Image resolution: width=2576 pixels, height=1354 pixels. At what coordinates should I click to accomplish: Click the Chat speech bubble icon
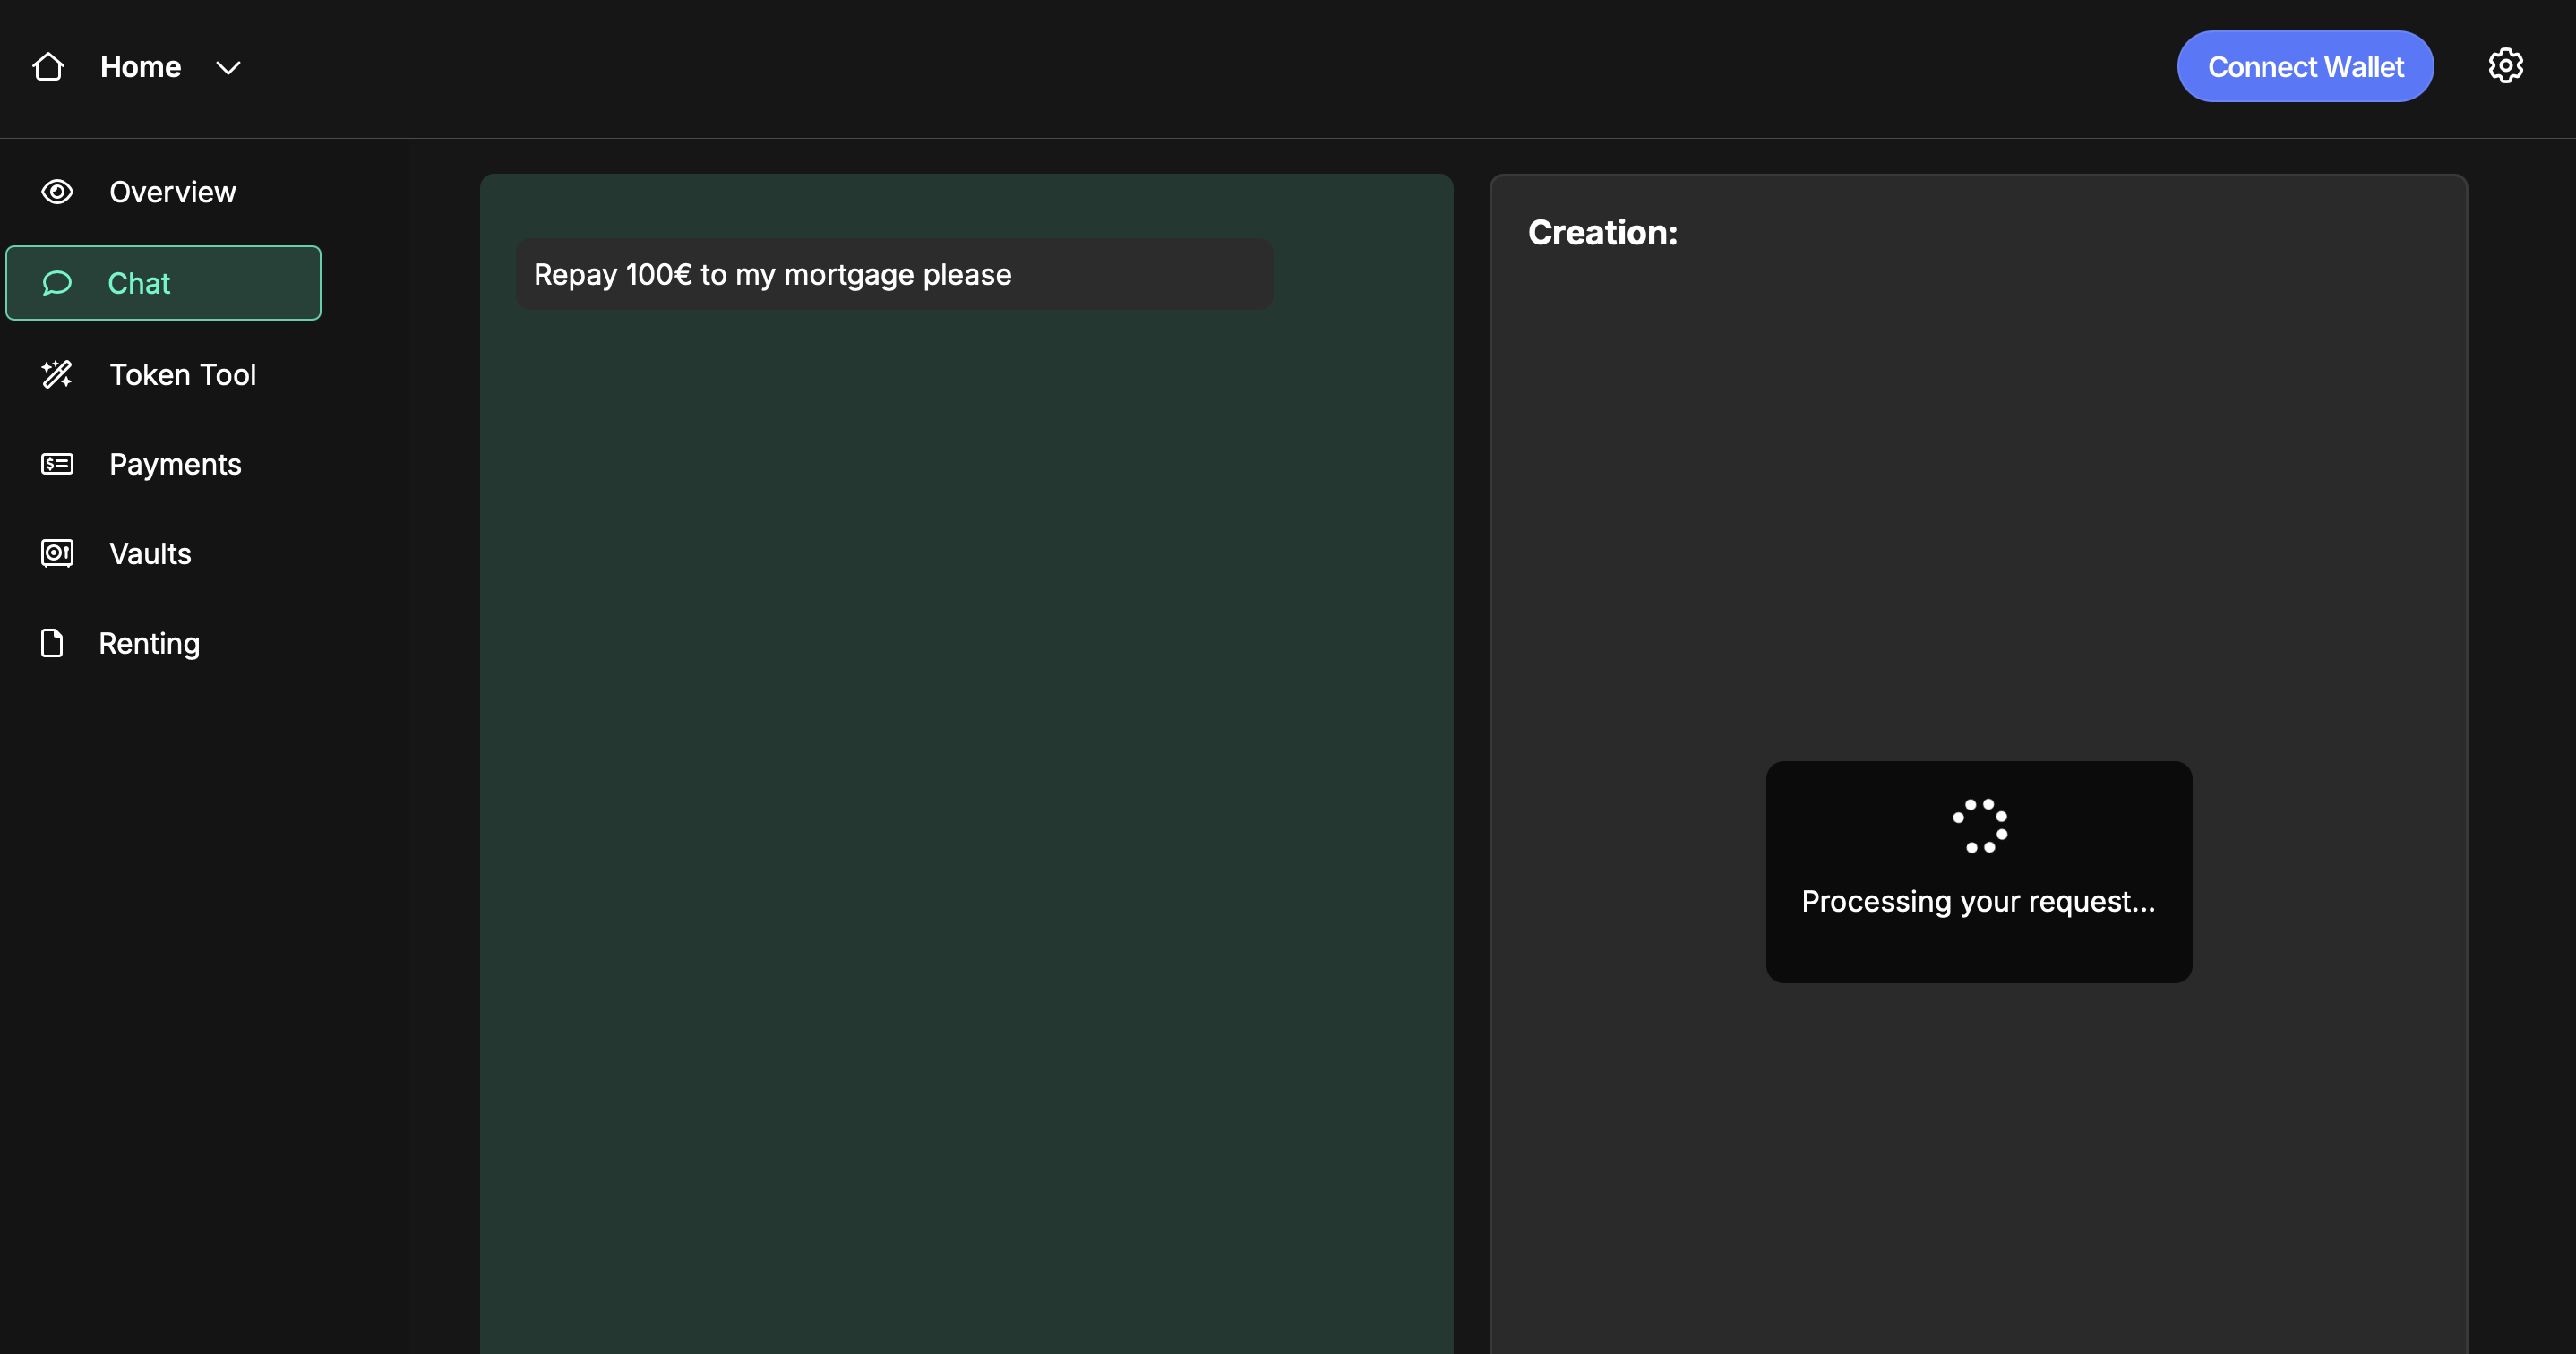[x=57, y=283]
